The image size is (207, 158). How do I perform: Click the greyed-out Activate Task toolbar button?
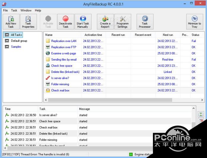click(x=48, y=22)
